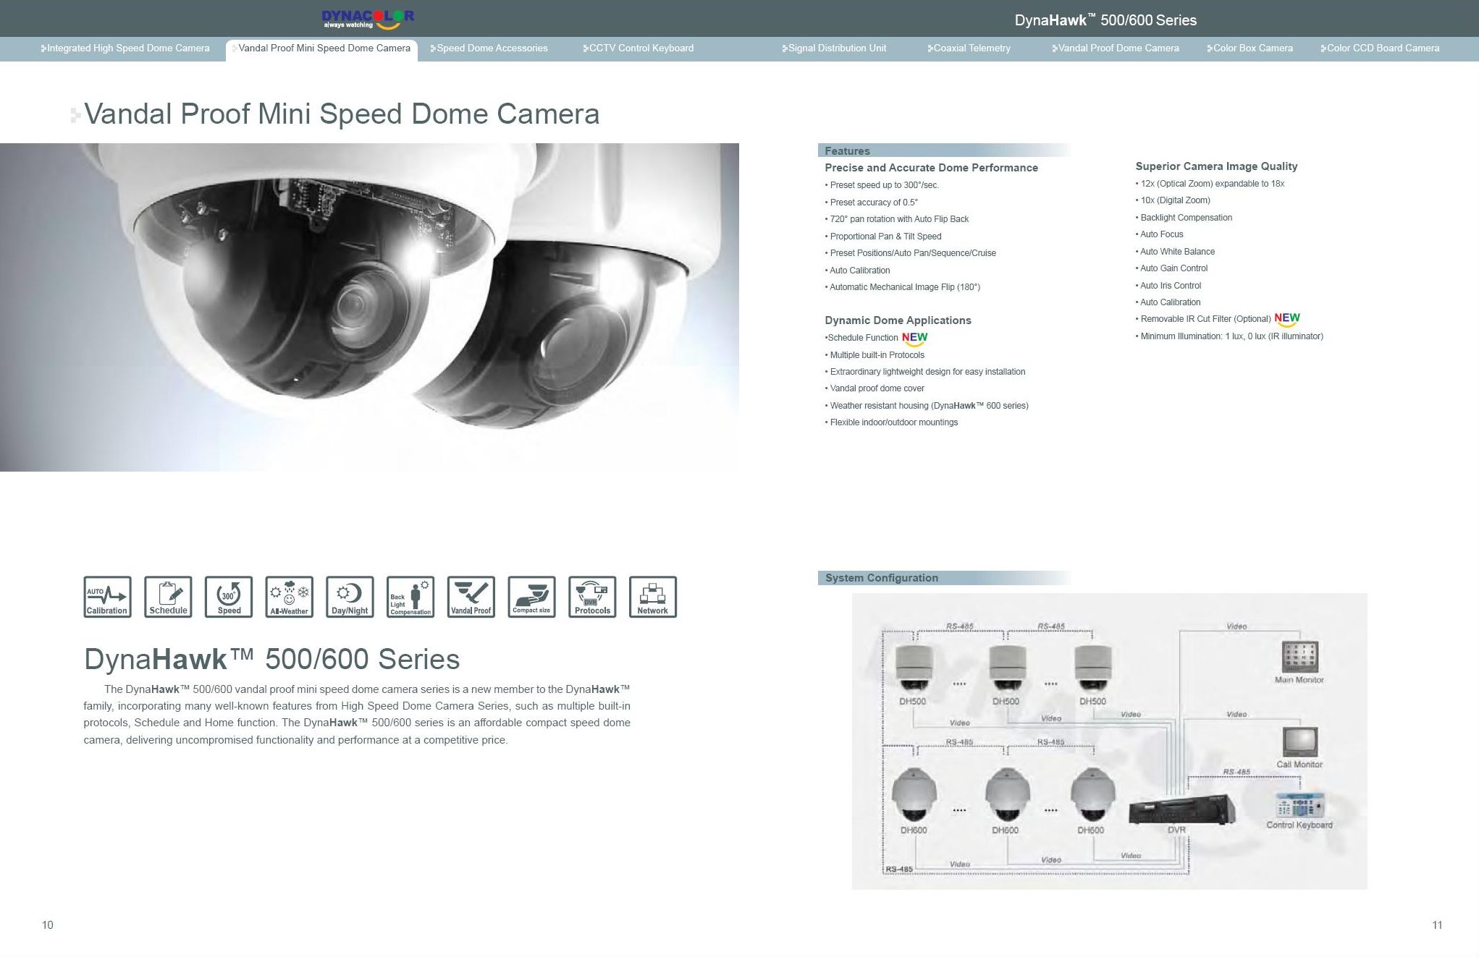
Task: Click the NEW badge beside Removable IR Cut Filter
Action: click(x=1287, y=319)
